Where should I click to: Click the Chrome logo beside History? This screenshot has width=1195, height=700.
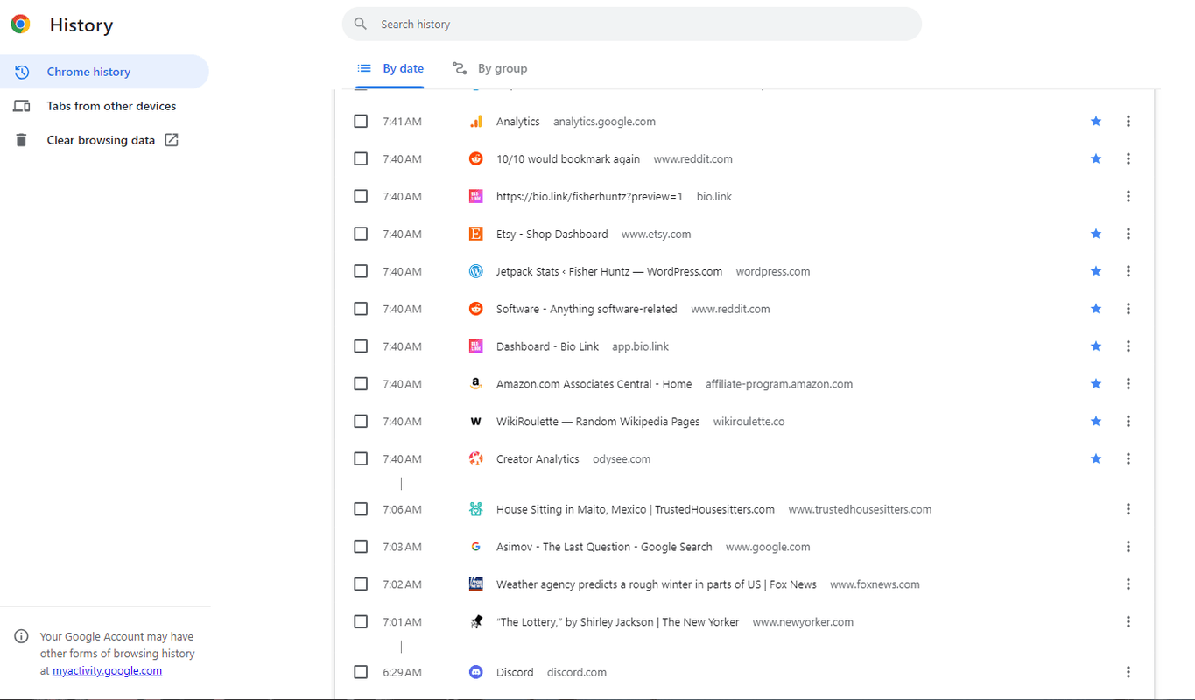point(20,24)
